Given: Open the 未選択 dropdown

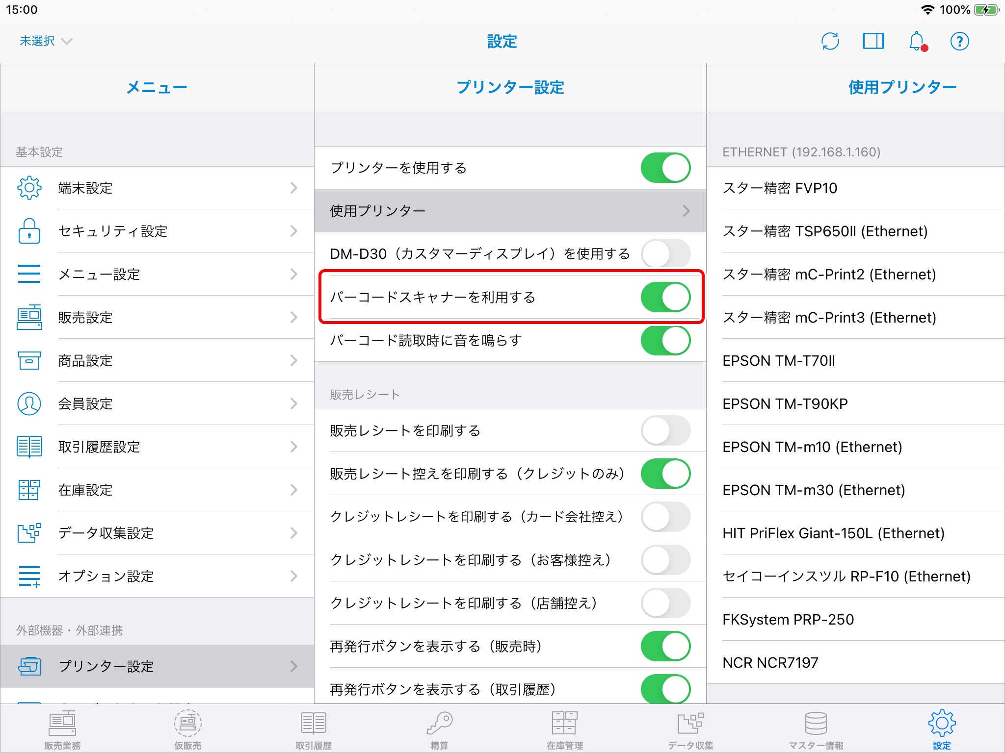Looking at the screenshot, I should tap(46, 41).
